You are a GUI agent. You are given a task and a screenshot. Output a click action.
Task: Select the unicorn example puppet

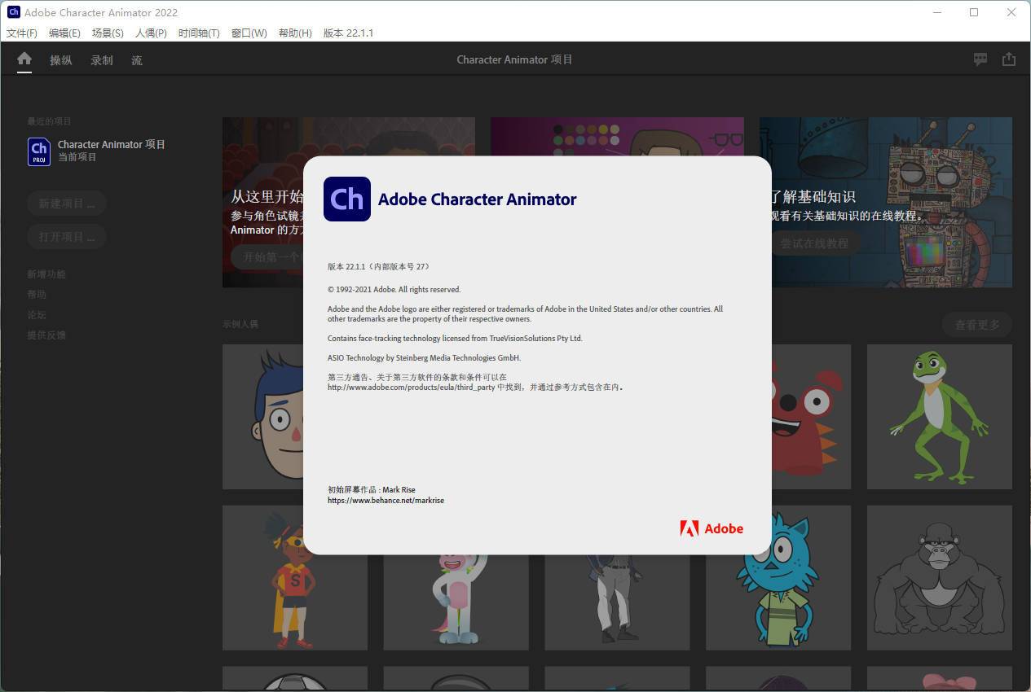456,602
